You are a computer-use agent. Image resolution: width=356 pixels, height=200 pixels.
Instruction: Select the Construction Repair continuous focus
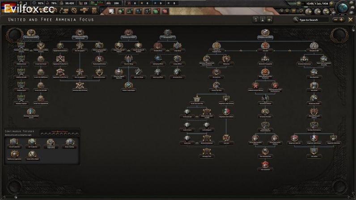pos(32,154)
